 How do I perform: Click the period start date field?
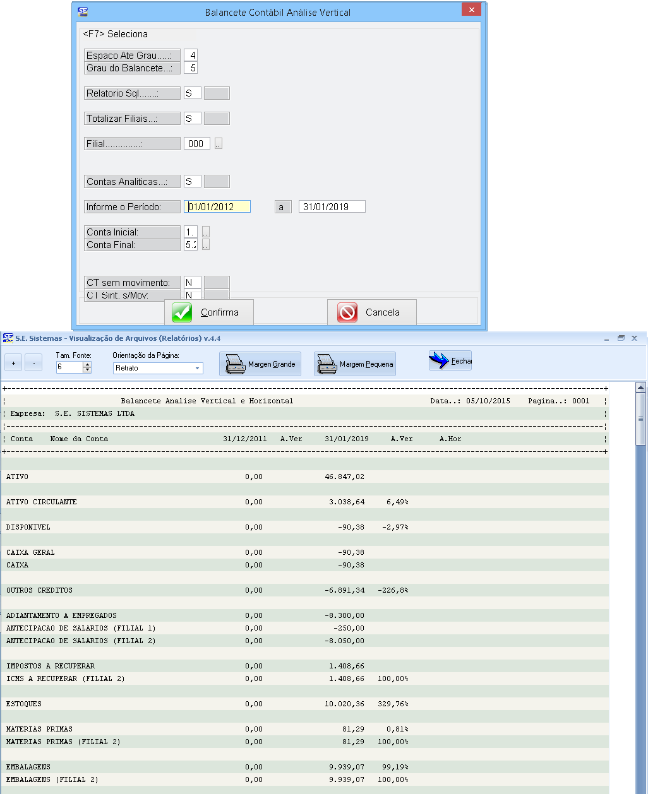[218, 207]
